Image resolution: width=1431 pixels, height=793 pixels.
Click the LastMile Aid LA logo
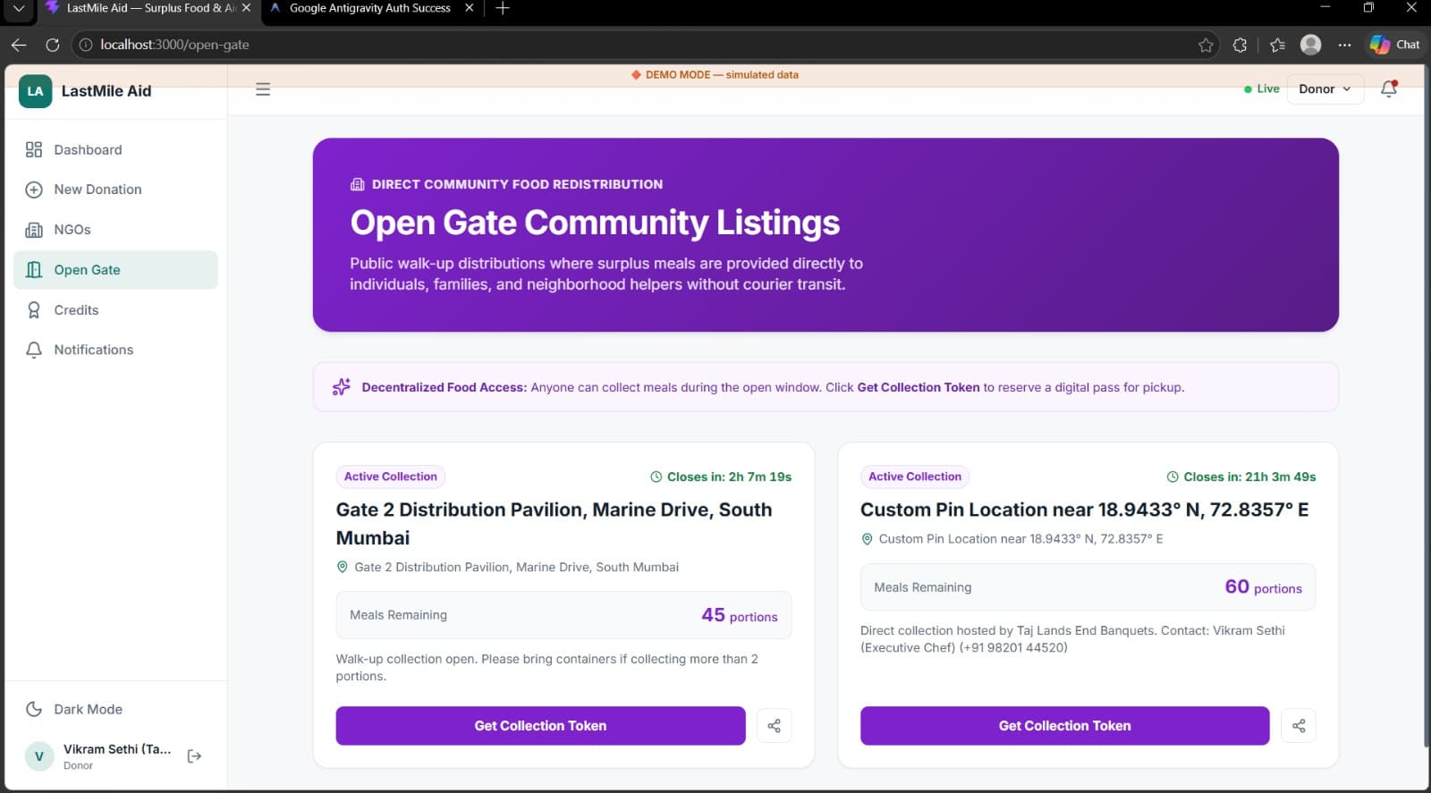[x=35, y=91]
